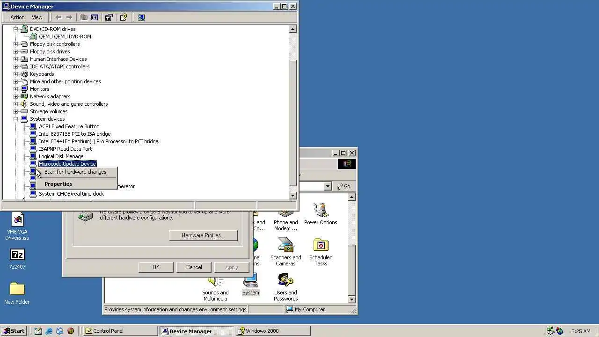This screenshot has height=337, width=599.
Task: Select System CMOS/real time clock
Action: (x=71, y=194)
